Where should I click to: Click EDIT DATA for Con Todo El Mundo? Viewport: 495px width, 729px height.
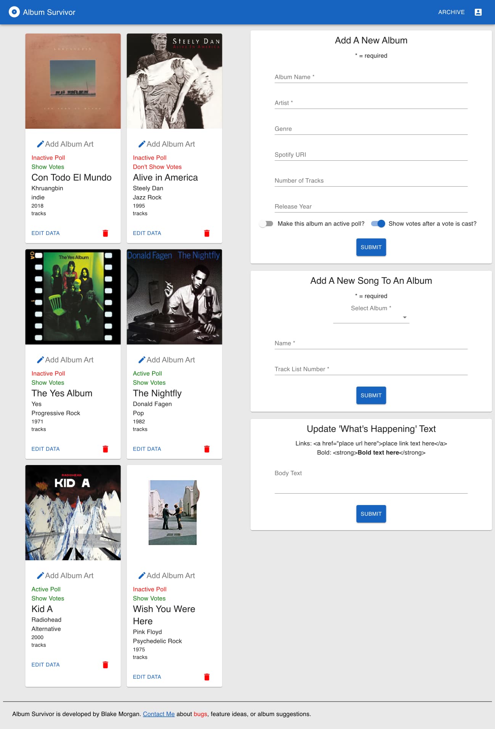tap(45, 233)
